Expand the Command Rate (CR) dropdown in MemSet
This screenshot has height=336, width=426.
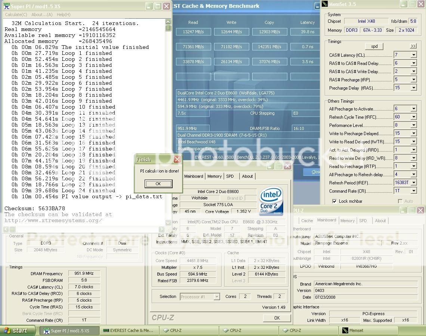(414, 191)
